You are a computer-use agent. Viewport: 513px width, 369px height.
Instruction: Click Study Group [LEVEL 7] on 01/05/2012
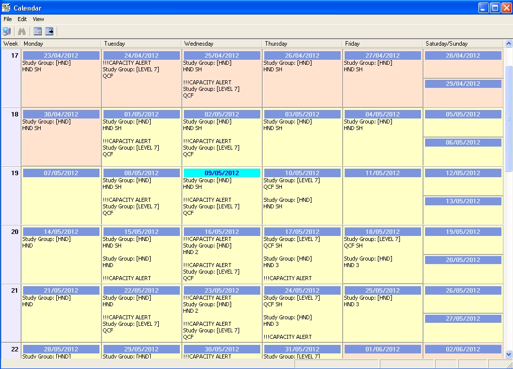click(131, 148)
